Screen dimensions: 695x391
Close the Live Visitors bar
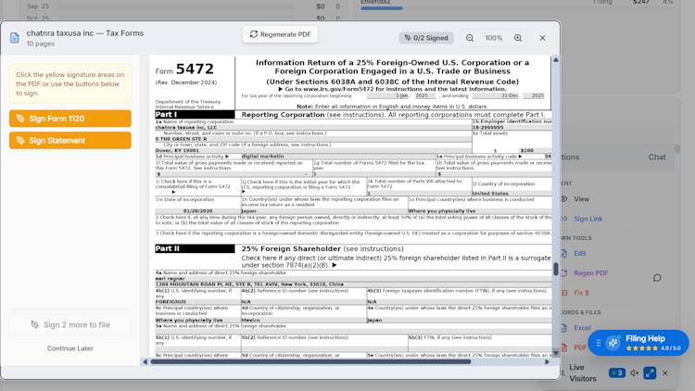pos(665,373)
